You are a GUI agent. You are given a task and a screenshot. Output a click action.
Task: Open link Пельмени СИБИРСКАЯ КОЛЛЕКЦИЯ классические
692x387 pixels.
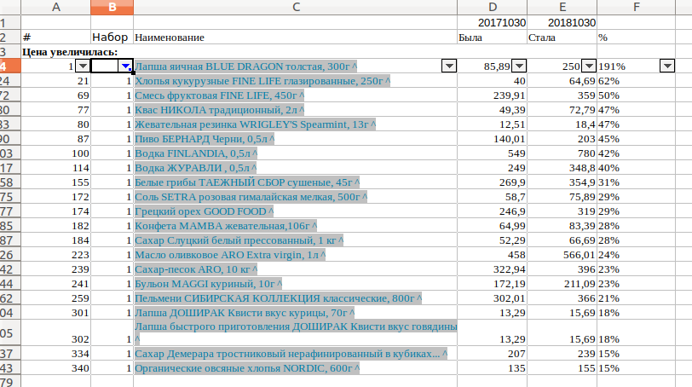278,298
